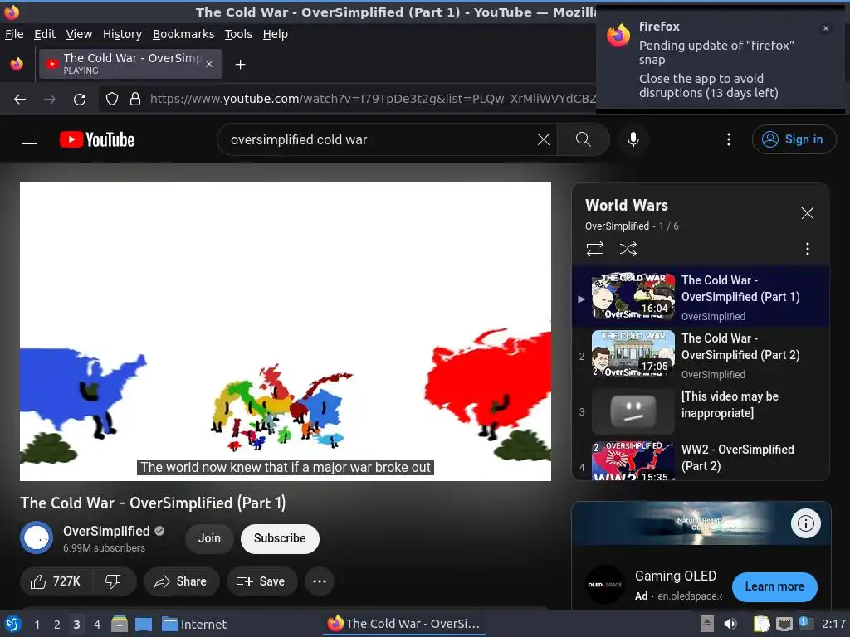850x637 pixels.
Task: Open the Tools menu
Action: coord(238,34)
